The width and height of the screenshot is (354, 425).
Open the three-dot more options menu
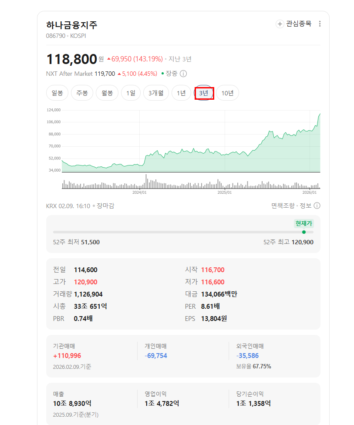point(320,24)
